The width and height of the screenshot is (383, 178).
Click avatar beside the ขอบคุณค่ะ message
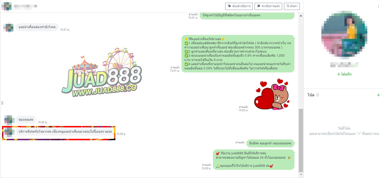tap(9, 120)
